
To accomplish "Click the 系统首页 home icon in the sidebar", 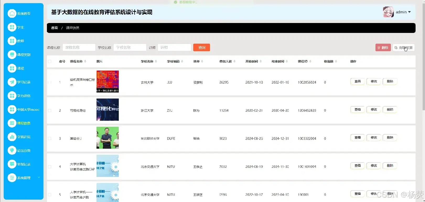I will coord(12,13).
